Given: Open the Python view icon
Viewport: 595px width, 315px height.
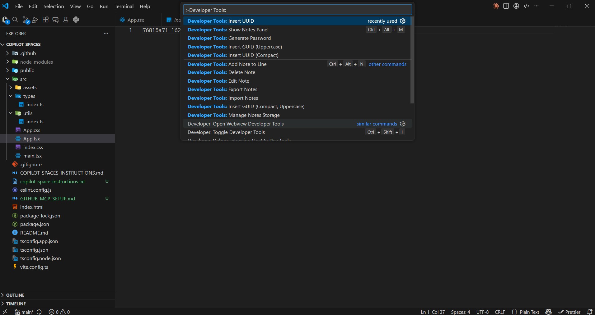Looking at the screenshot, I should 76,20.
